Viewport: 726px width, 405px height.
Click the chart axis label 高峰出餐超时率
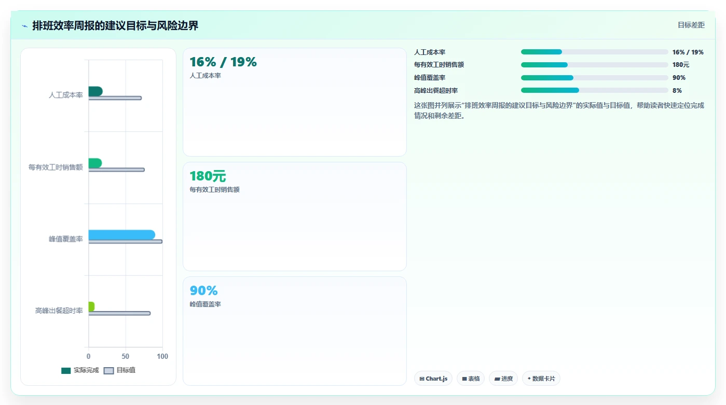[59, 311]
